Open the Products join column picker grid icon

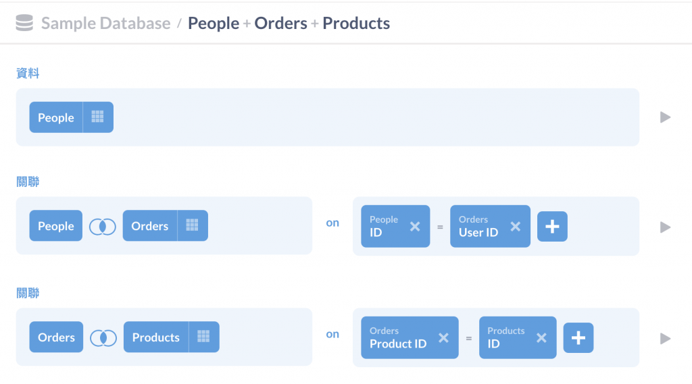coord(203,337)
